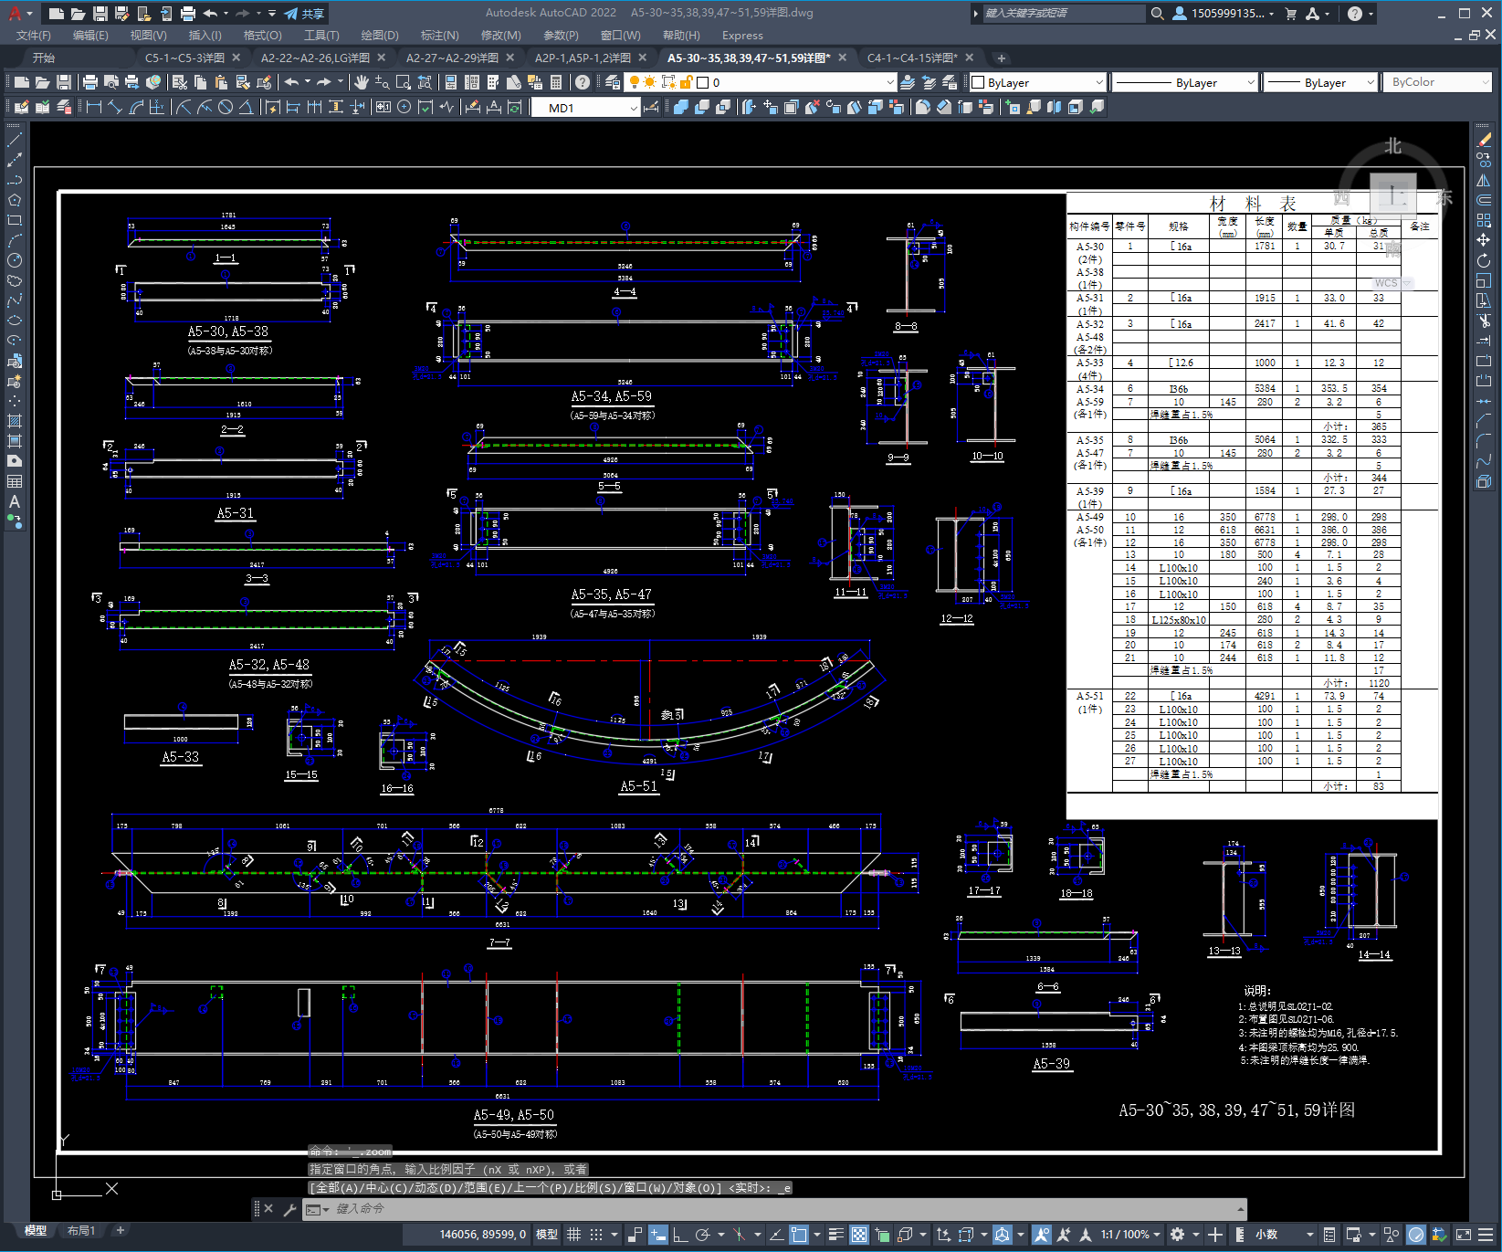Click the command line input field
The image size is (1502, 1252).
(776, 1209)
